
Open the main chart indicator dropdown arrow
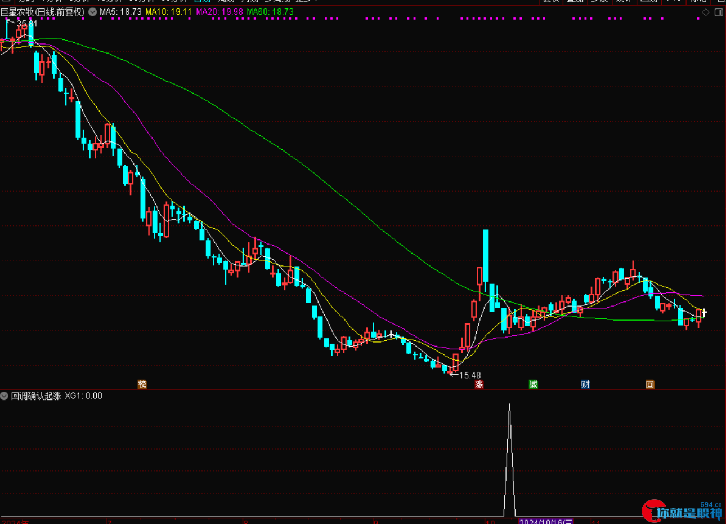93,12
